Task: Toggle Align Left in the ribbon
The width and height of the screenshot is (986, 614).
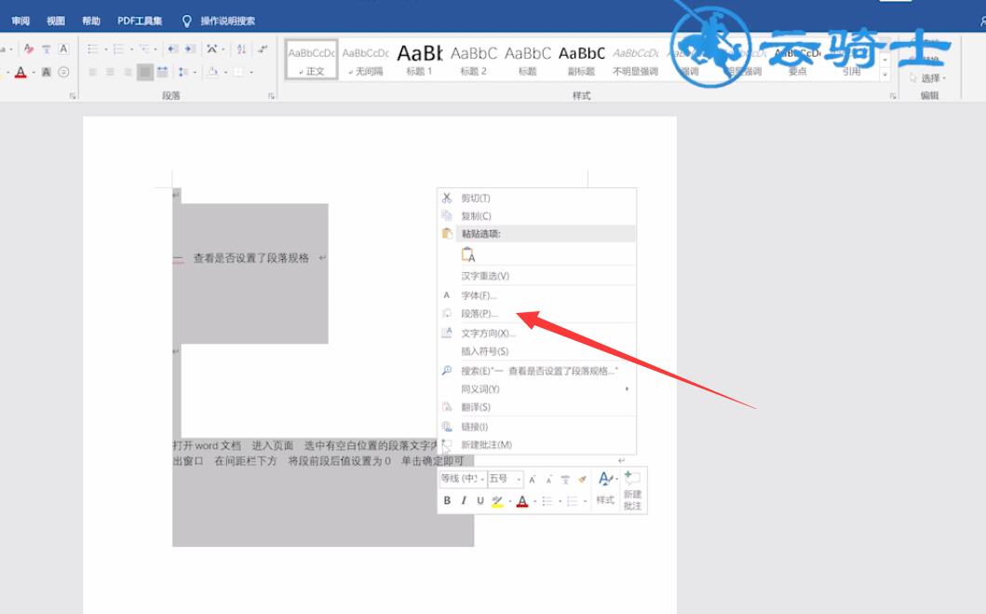Action: tap(92, 73)
